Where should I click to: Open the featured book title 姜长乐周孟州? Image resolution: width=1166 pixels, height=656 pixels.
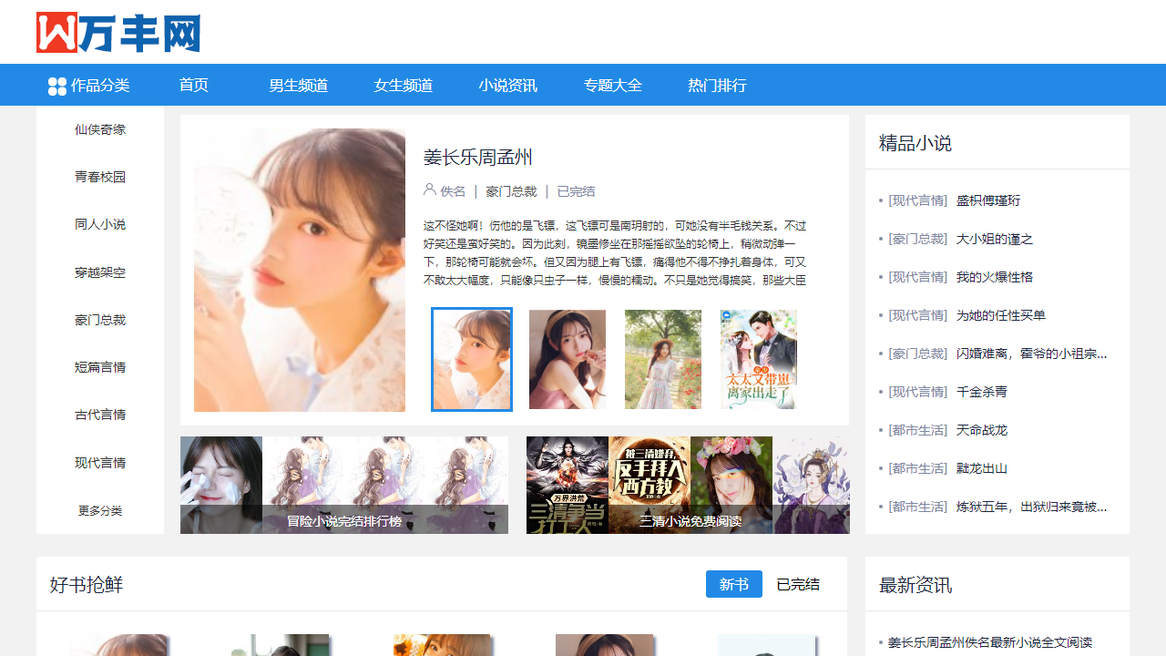pyautogui.click(x=478, y=157)
